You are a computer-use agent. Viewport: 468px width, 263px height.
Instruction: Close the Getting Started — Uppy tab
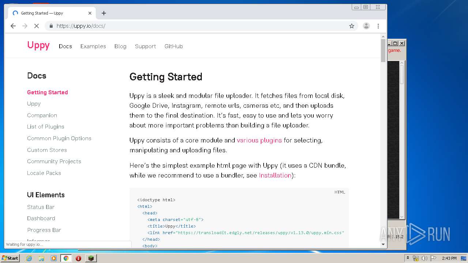tap(90, 13)
